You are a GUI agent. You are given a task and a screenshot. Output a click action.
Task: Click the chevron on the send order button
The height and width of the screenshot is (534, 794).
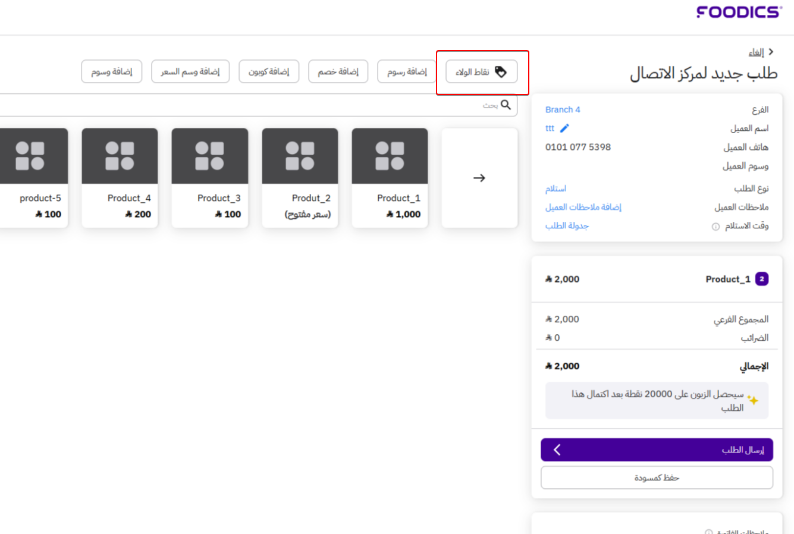[x=557, y=450]
